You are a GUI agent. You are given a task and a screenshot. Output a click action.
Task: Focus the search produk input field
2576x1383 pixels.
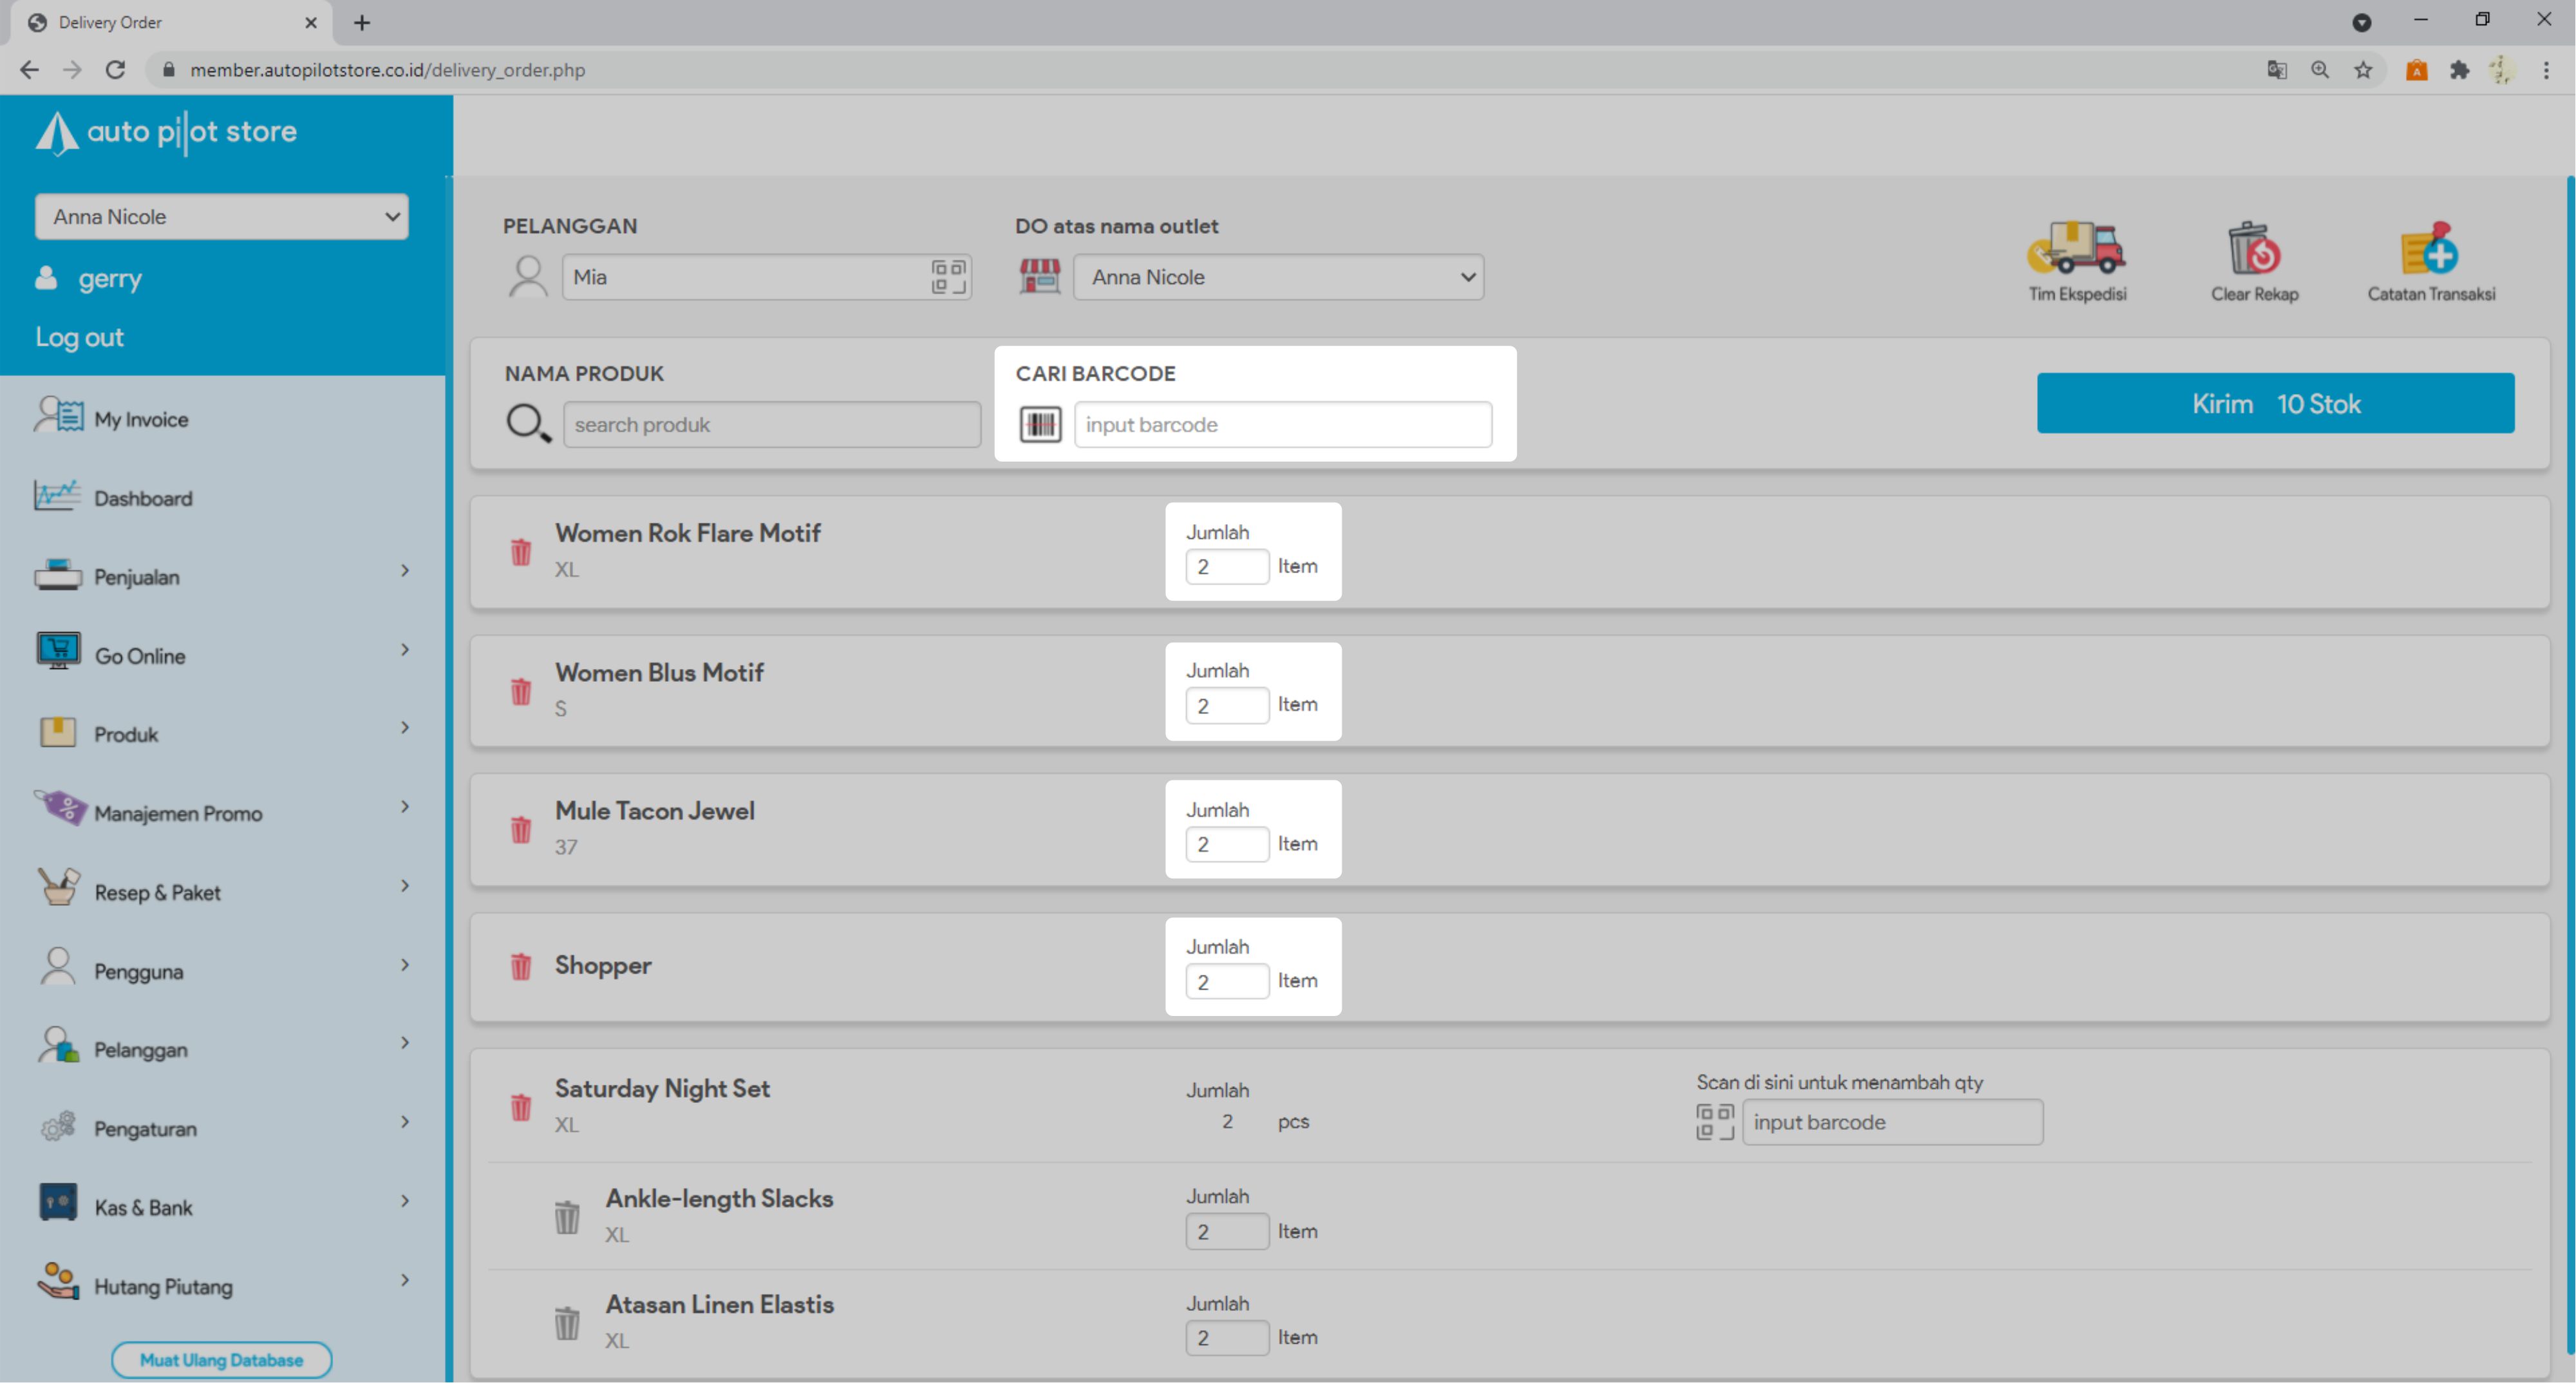(771, 425)
